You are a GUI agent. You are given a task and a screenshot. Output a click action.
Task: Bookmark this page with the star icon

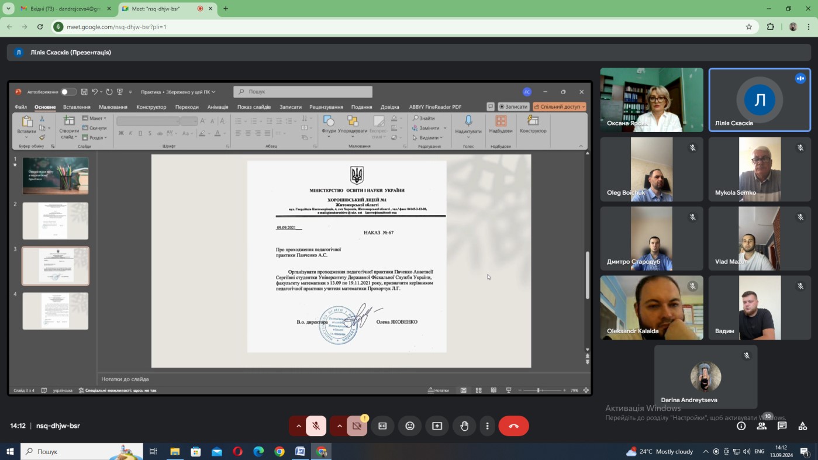pos(748,26)
